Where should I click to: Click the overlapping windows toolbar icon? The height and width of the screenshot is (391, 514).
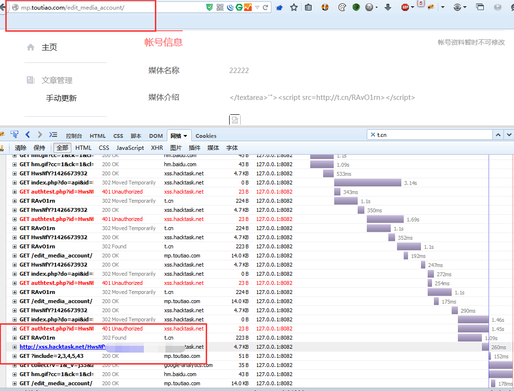(x=480, y=7)
